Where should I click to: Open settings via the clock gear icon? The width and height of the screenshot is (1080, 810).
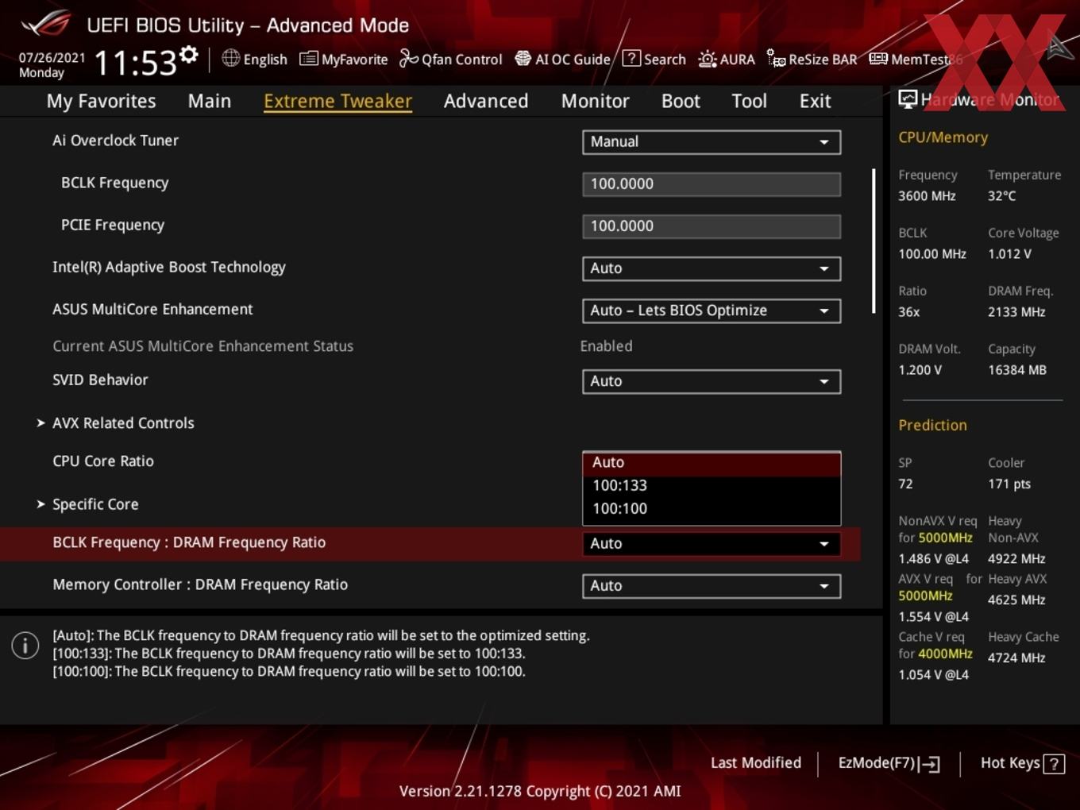click(x=189, y=55)
